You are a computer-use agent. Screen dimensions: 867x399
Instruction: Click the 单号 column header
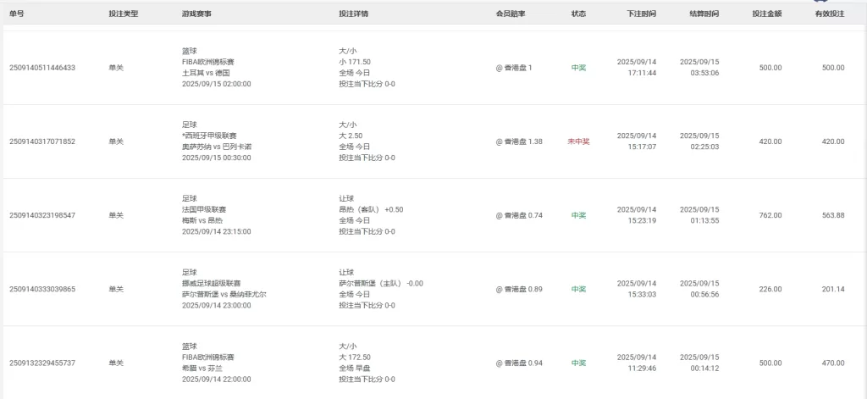16,14
